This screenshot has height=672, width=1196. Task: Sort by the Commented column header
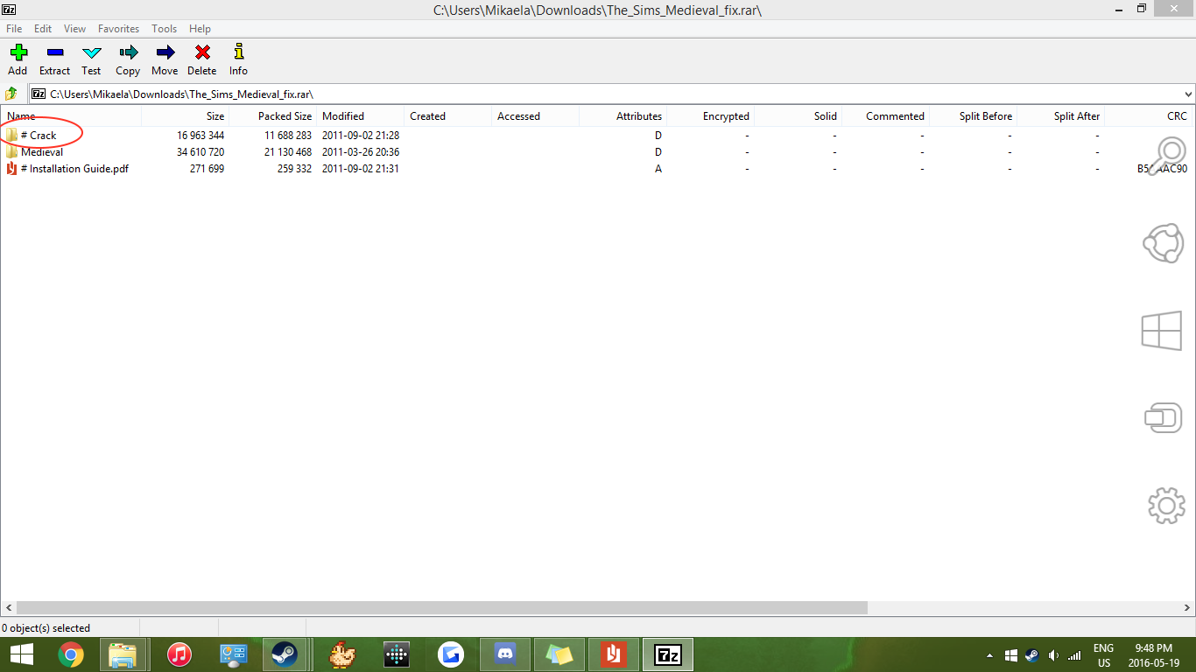[885, 116]
